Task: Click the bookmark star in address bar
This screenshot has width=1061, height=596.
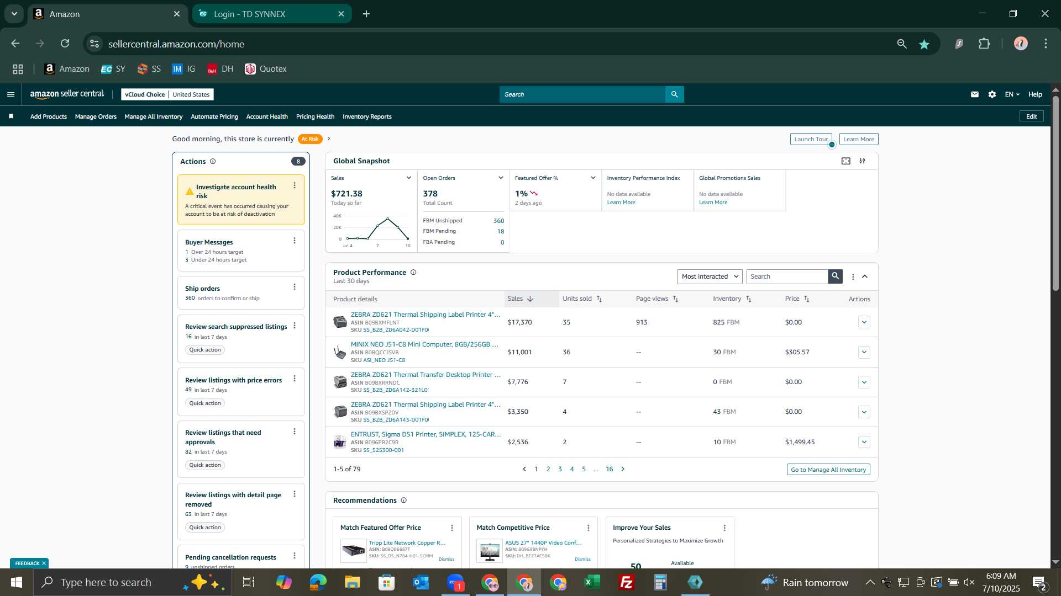Action: click(x=924, y=44)
